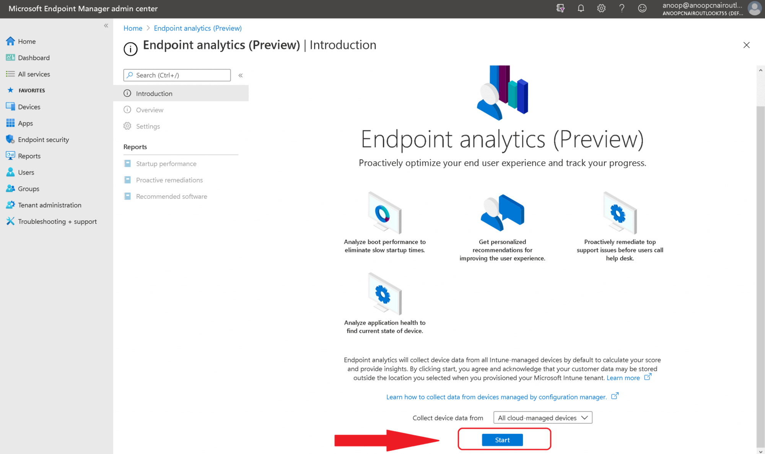Expand the Collect device data from dropdown

[x=543, y=418]
